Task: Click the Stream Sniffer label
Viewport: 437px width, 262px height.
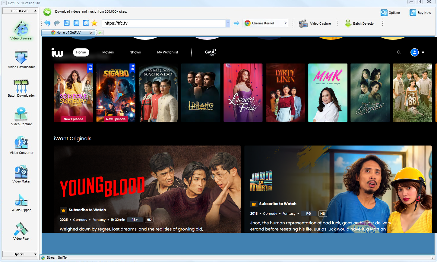Action: (x=57, y=257)
